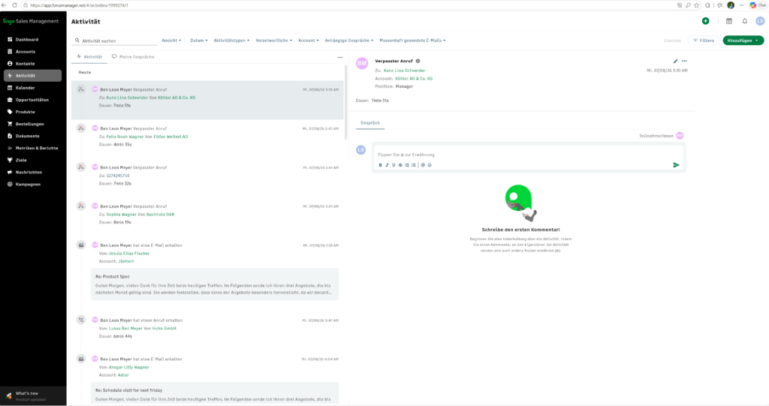
Task: Toggle strikethrough in the comment editor
Action: 400,165
